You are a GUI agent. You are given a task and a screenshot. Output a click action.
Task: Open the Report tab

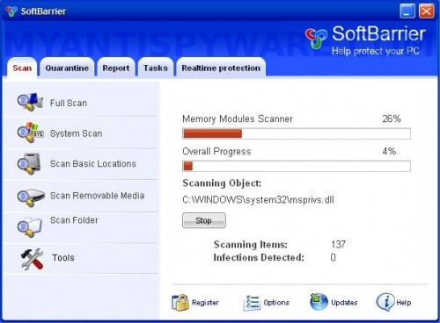click(116, 68)
